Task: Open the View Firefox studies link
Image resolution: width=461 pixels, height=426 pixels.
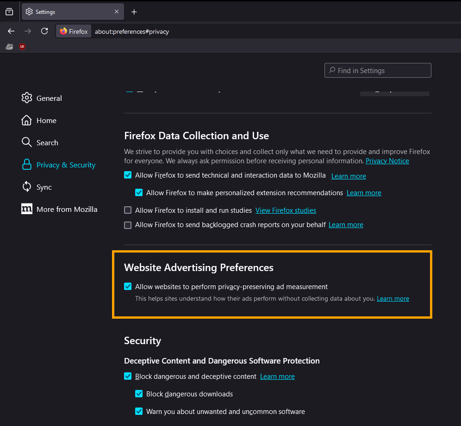Action: point(286,210)
